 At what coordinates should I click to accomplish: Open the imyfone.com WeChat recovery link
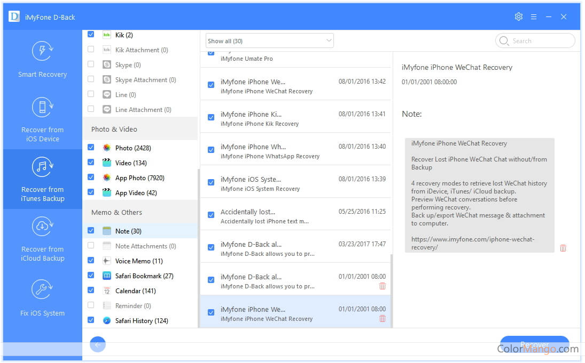(472, 243)
